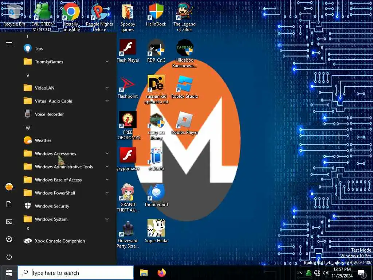Launch the HalloDock shortcut
This screenshot has height=280, width=373.
pyautogui.click(x=156, y=15)
